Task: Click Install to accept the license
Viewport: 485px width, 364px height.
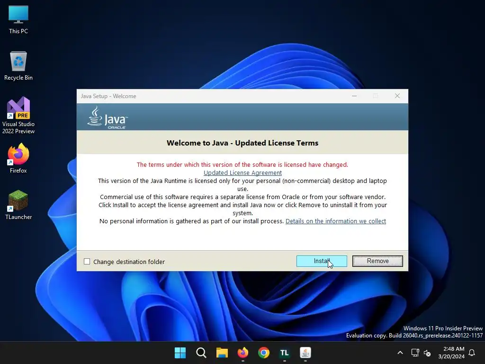Action: (322, 261)
